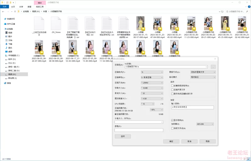The height and width of the screenshot is (161, 251).
Task: Open the 加密算法 AES-256 dropdown
Action: [205, 124]
